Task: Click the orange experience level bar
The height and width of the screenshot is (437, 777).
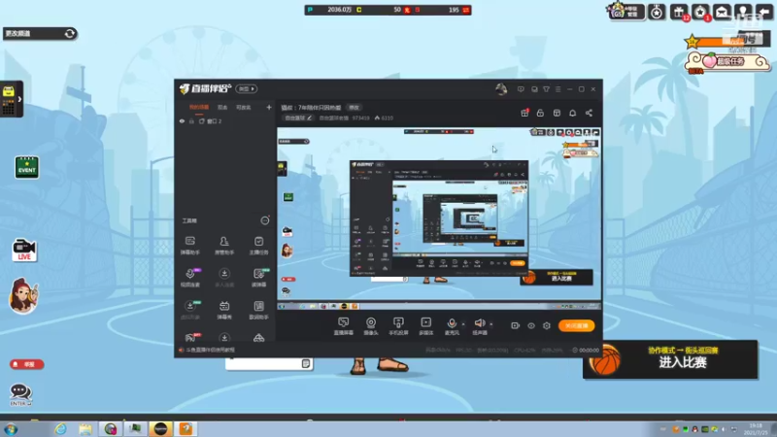Action: [725, 41]
